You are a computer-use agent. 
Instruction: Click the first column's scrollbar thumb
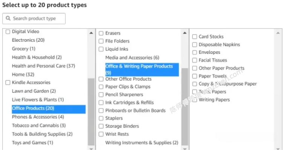[91, 112]
